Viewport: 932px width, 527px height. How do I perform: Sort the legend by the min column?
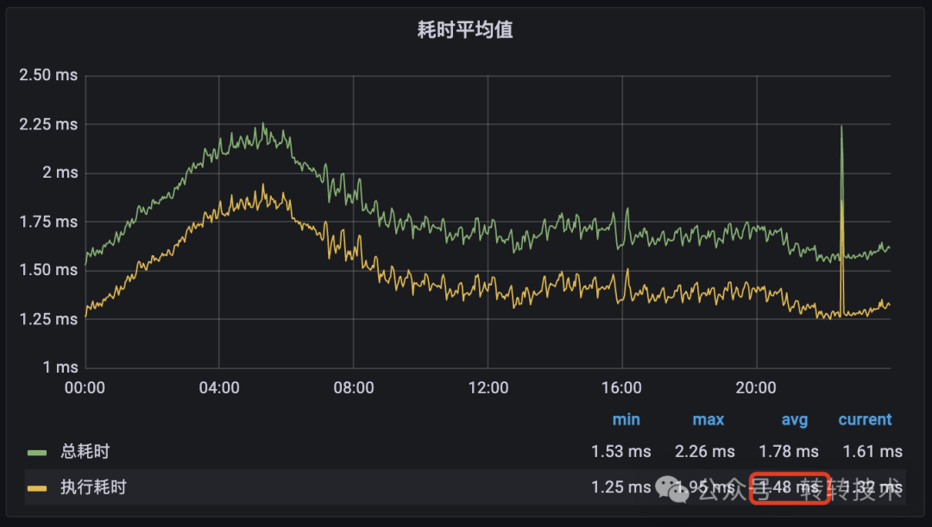[626, 419]
